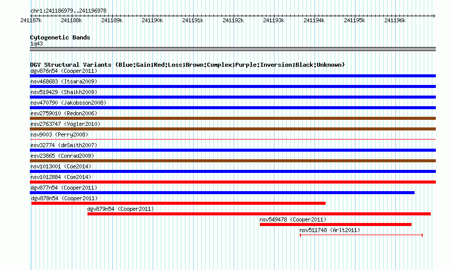Click the 241195k ruler tick label
450x270 pixels.
(x=354, y=20)
